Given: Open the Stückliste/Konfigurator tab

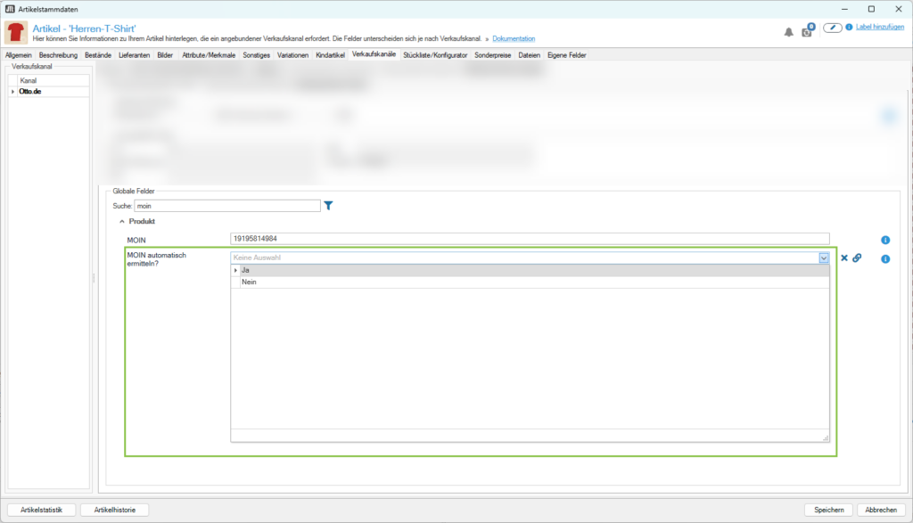Looking at the screenshot, I should [x=435, y=55].
